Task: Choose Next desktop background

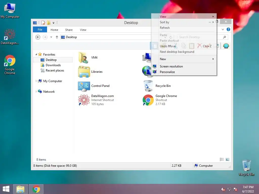Action: tap(184, 52)
